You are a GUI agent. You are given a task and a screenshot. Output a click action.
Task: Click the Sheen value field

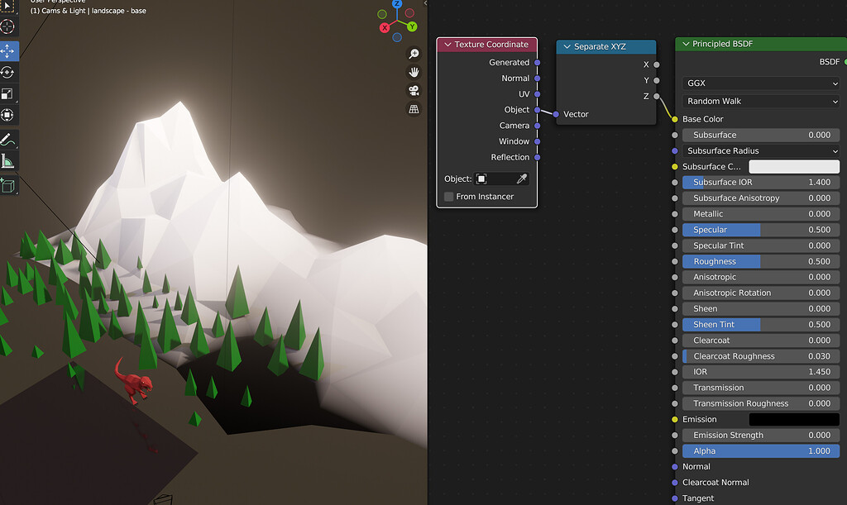click(761, 308)
